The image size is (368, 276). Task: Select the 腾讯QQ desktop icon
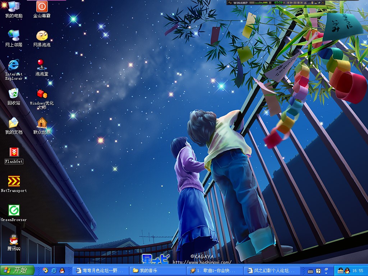tap(14, 243)
